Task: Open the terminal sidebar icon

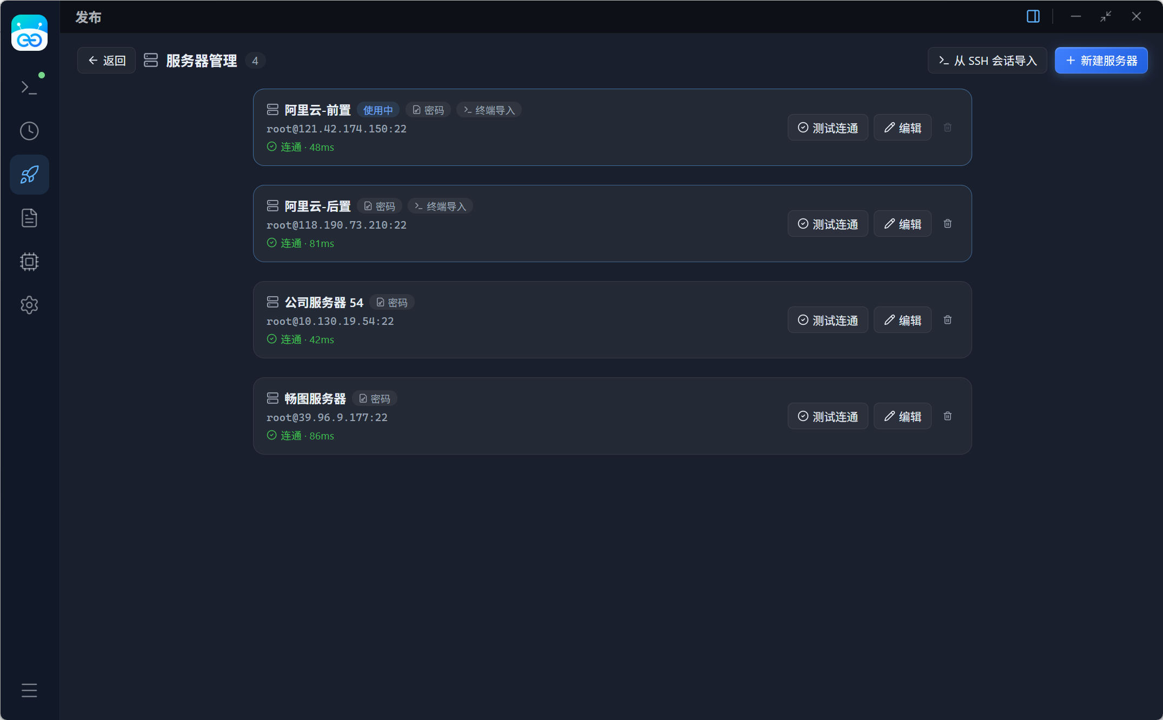Action: pos(29,87)
